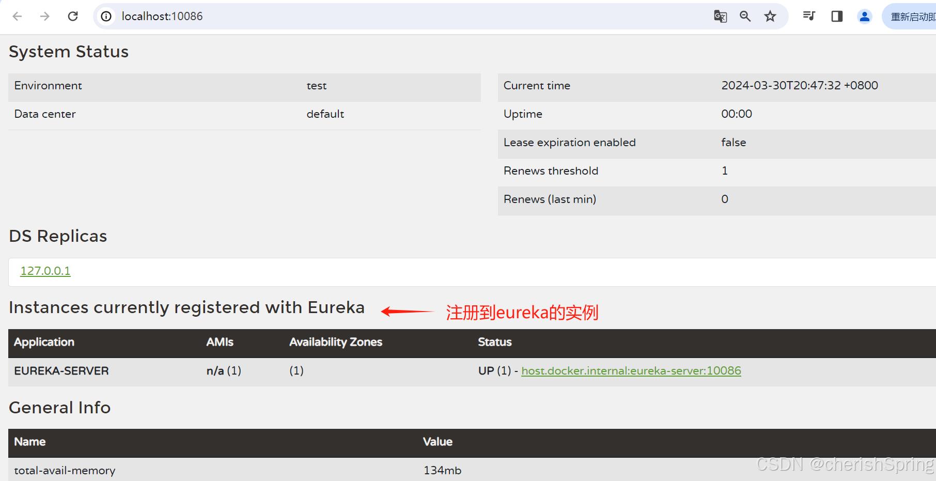Select the 134mb memory value
Image resolution: width=936 pixels, height=481 pixels.
pyautogui.click(x=443, y=471)
